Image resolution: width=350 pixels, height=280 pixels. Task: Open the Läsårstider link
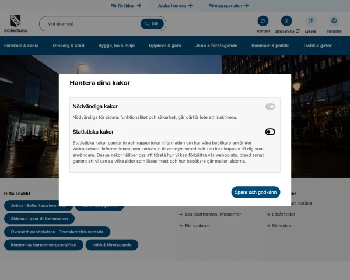(284, 214)
